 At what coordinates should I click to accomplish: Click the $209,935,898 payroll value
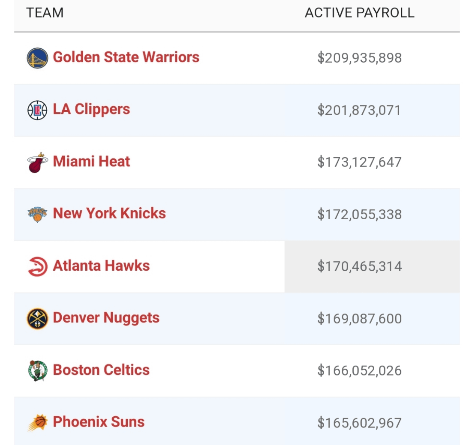pos(359,58)
